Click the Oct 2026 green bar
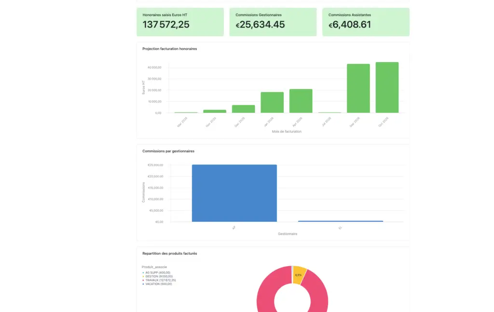This screenshot has width=494, height=312. click(387, 87)
